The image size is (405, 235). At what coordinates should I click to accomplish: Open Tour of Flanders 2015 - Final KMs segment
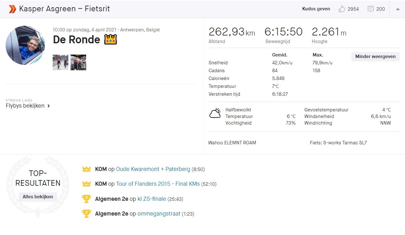[x=158, y=184]
